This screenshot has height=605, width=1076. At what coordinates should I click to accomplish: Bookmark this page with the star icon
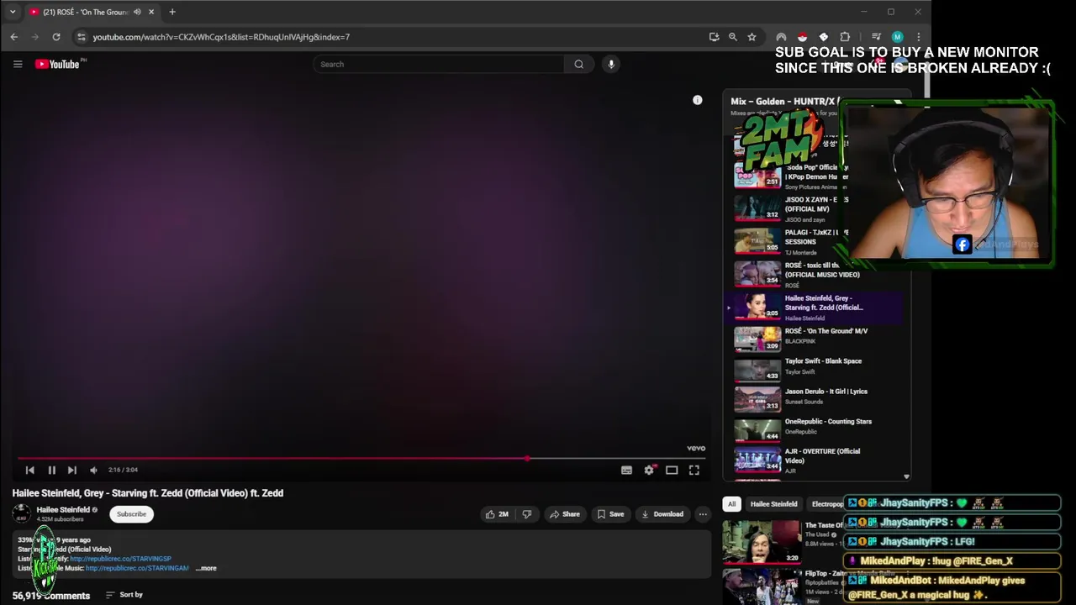[x=752, y=37]
